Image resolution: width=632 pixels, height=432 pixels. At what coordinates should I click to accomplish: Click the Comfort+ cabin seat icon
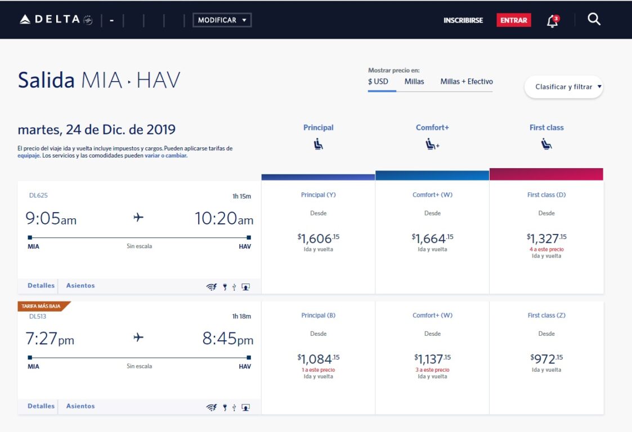(x=432, y=144)
